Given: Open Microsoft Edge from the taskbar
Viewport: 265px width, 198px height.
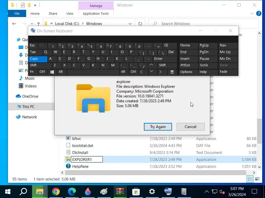Looking at the screenshot, I should (x=72, y=192).
